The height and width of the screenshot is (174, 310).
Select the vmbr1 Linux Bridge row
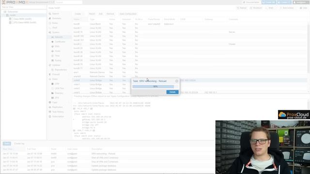(x=102, y=85)
